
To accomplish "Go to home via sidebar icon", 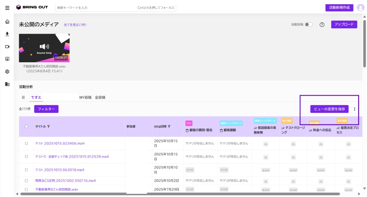I will pyautogui.click(x=7, y=22).
